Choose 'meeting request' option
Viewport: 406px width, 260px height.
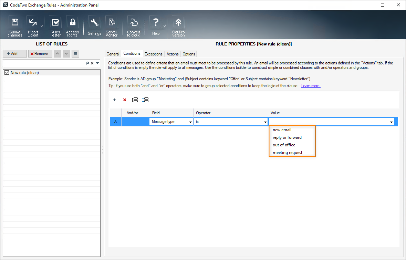point(288,153)
